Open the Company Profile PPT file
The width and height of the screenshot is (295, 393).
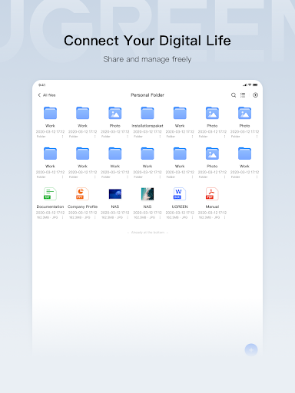coord(82,193)
